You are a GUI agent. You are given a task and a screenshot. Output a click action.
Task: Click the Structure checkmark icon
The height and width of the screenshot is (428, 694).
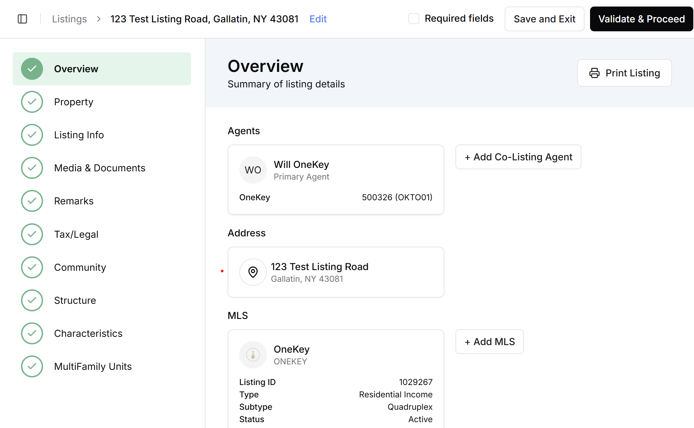32,300
